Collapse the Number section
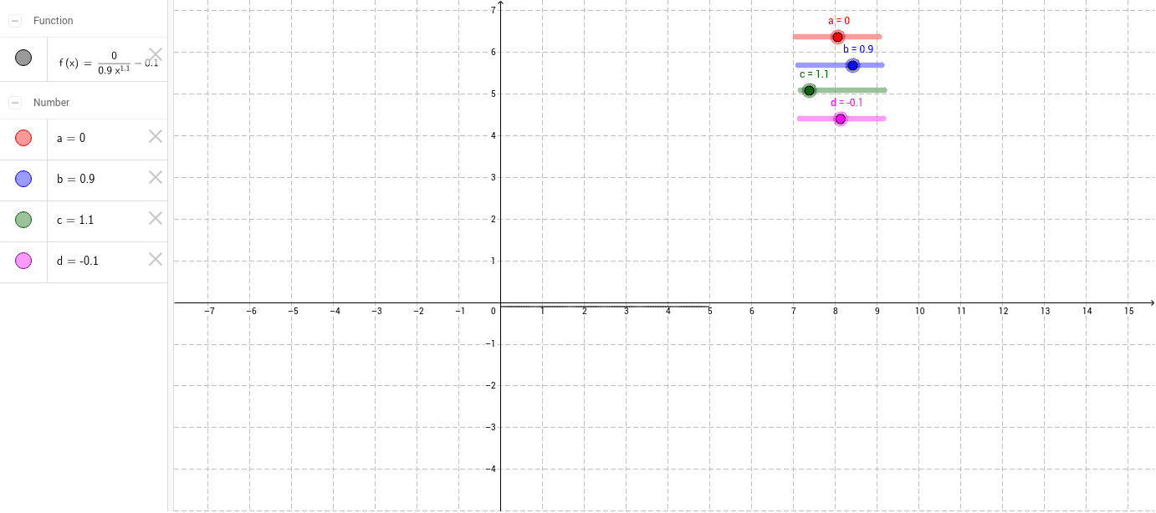This screenshot has width=1156, height=513. click(15, 103)
